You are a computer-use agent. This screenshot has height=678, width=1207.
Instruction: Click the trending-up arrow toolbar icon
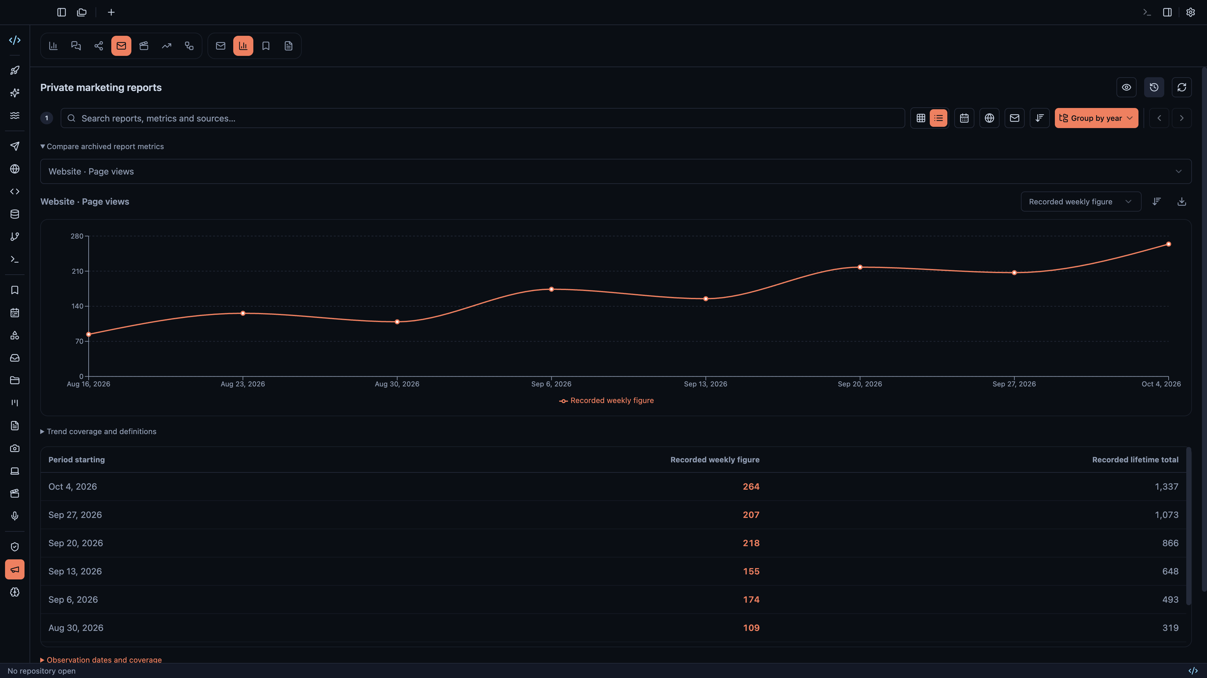[x=166, y=46]
